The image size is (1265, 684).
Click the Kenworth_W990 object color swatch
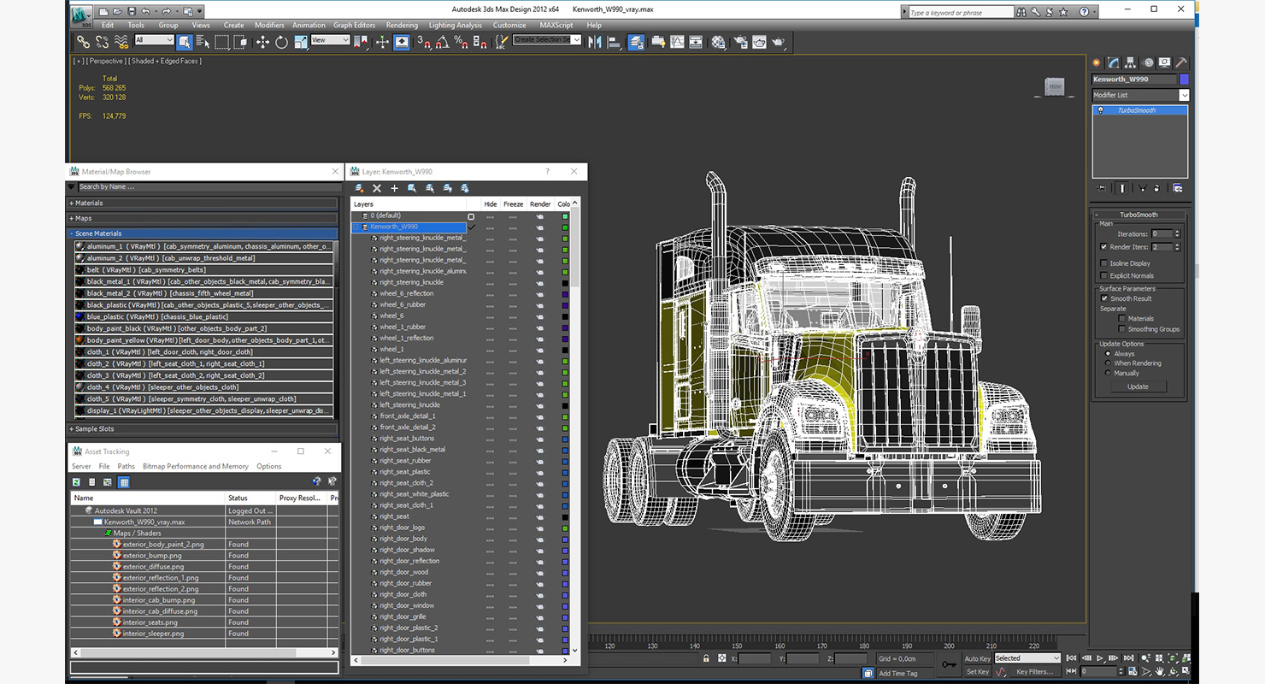(1184, 80)
